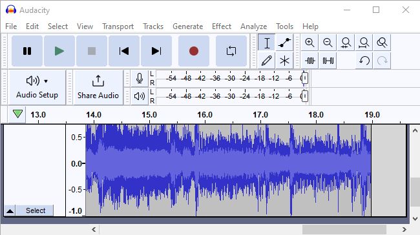Click the Audacity headphones logo in title bar
The width and height of the screenshot is (420, 235).
point(11,10)
